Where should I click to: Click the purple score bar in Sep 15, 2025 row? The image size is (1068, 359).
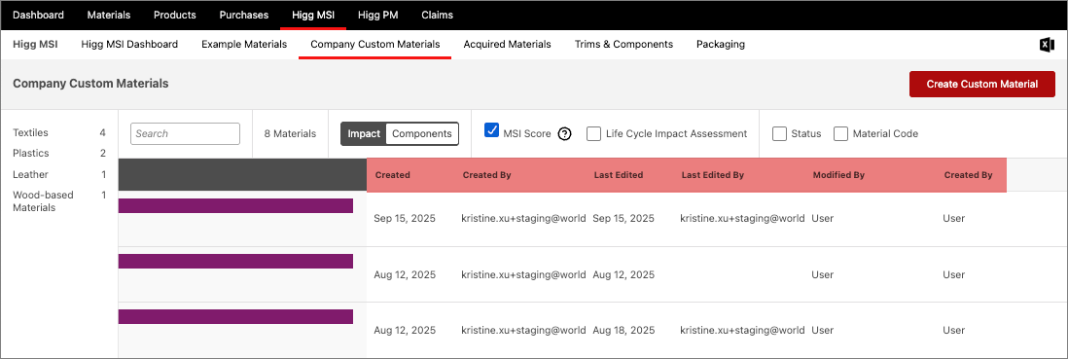pos(235,205)
